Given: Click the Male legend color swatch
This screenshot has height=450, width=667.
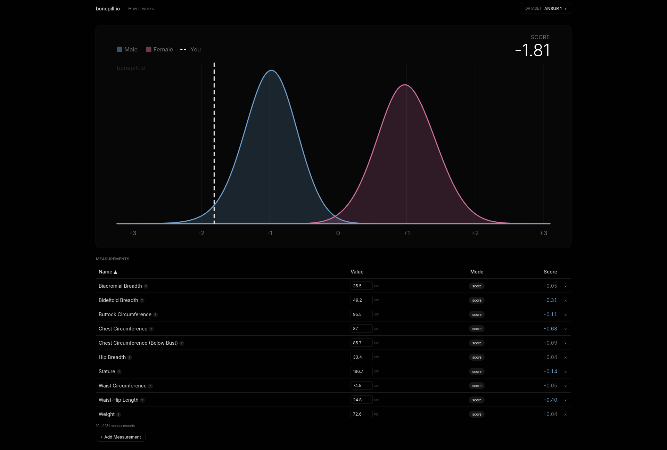Looking at the screenshot, I should coord(120,49).
